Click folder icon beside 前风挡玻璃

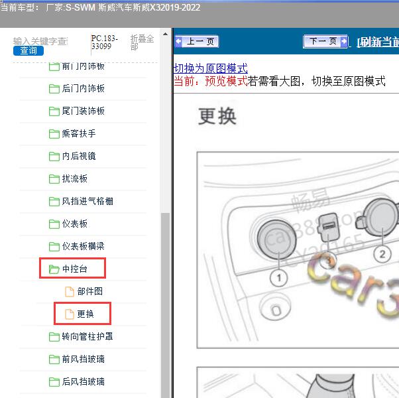click(x=54, y=360)
